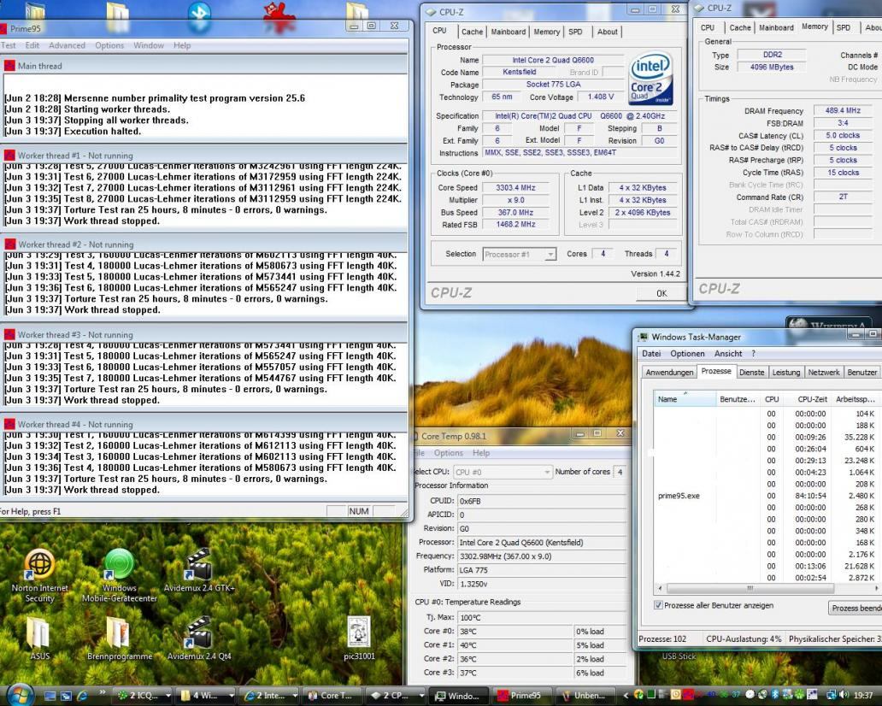Expand Quick Launch overflow chevron
This screenshot has width=882, height=706.
(x=103, y=692)
